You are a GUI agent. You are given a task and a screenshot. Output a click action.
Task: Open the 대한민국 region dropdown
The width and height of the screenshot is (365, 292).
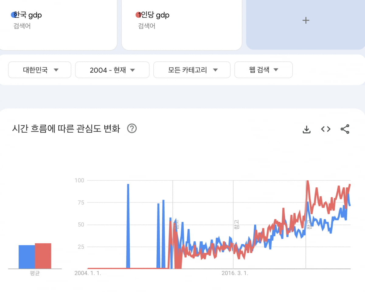coord(40,70)
